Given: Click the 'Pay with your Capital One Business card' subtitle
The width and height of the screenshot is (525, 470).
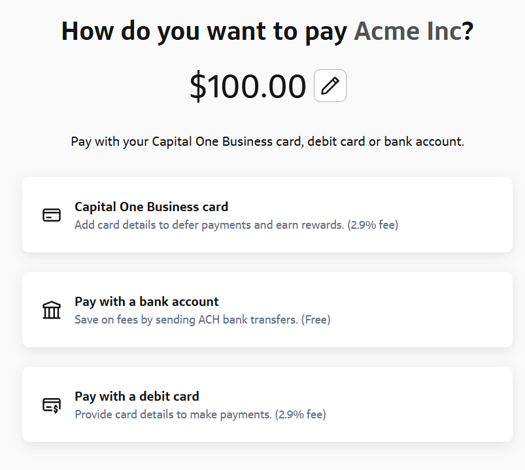Looking at the screenshot, I should (x=267, y=141).
